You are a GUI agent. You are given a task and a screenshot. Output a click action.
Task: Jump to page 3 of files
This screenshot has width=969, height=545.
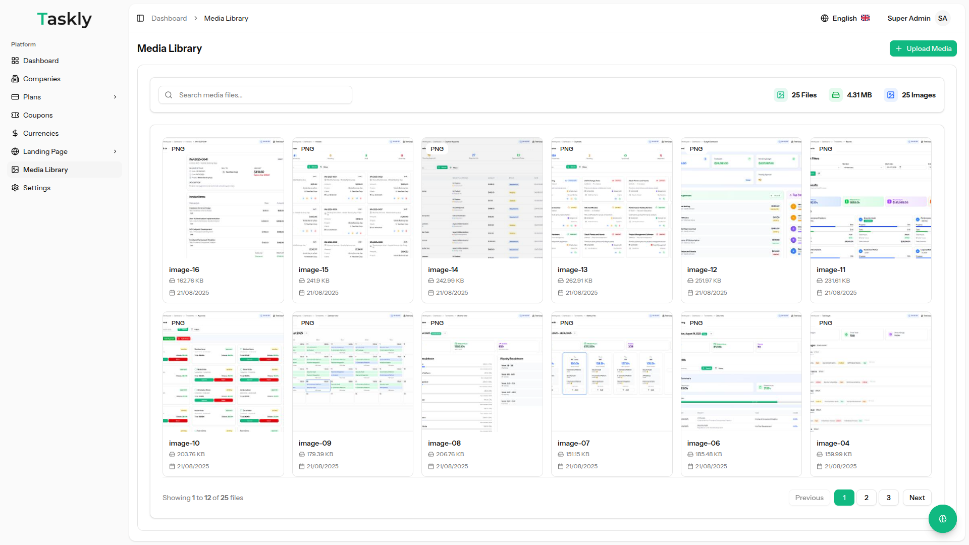[888, 498]
